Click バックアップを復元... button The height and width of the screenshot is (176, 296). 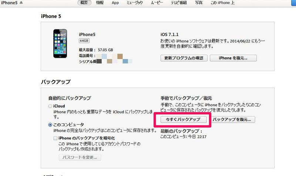pyautogui.click(x=232, y=119)
